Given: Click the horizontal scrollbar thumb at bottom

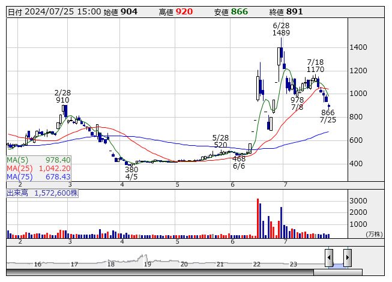Looking at the screenshot, I should click(338, 272).
